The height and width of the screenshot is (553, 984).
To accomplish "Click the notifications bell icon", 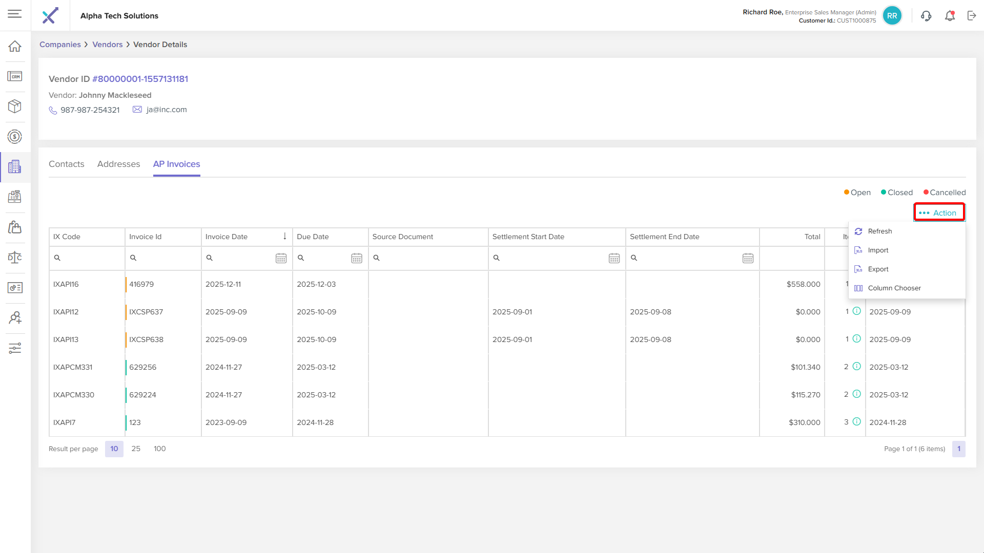I will click(950, 16).
